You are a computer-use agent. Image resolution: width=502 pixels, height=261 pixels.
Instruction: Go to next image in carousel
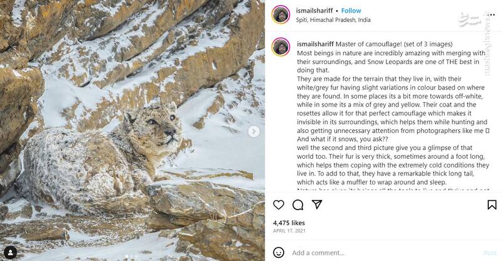click(254, 131)
